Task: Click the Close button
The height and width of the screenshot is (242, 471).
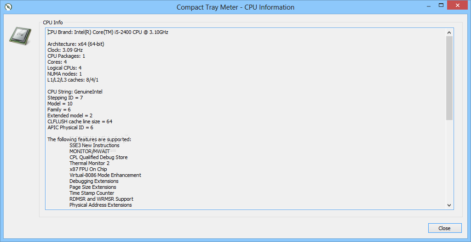Action: pyautogui.click(x=445, y=228)
